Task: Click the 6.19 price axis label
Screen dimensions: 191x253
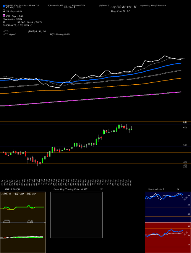Action: 185,145
